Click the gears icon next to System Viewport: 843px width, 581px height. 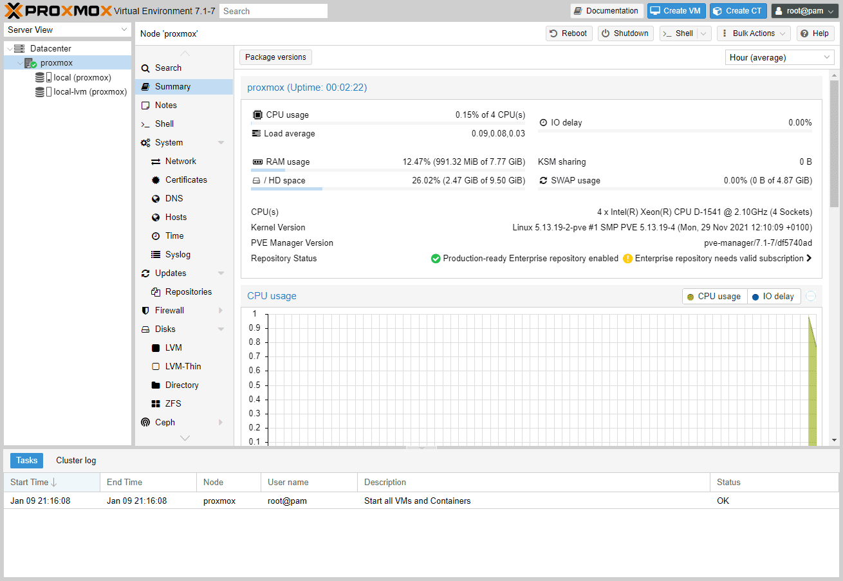coord(145,143)
